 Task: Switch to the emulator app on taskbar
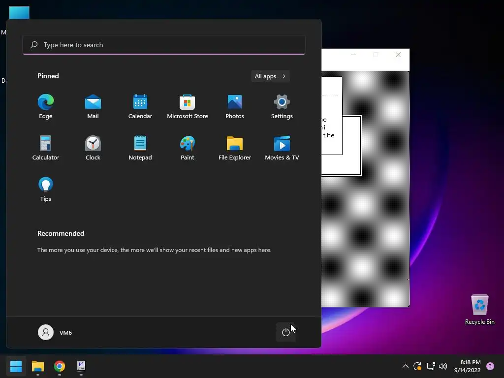[81, 366]
